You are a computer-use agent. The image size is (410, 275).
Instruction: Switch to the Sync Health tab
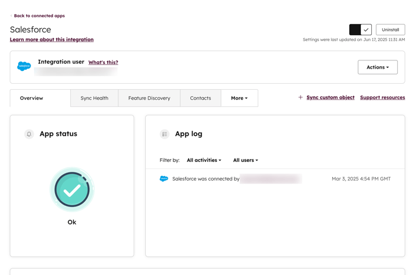pyautogui.click(x=94, y=98)
